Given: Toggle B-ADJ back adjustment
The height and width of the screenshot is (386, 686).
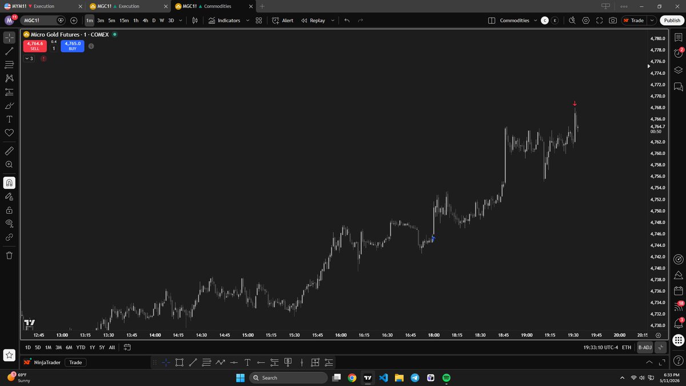Looking at the screenshot, I should click(645, 347).
